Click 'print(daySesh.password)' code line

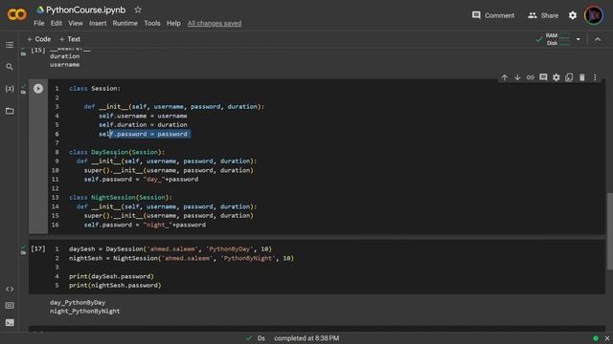pos(111,276)
